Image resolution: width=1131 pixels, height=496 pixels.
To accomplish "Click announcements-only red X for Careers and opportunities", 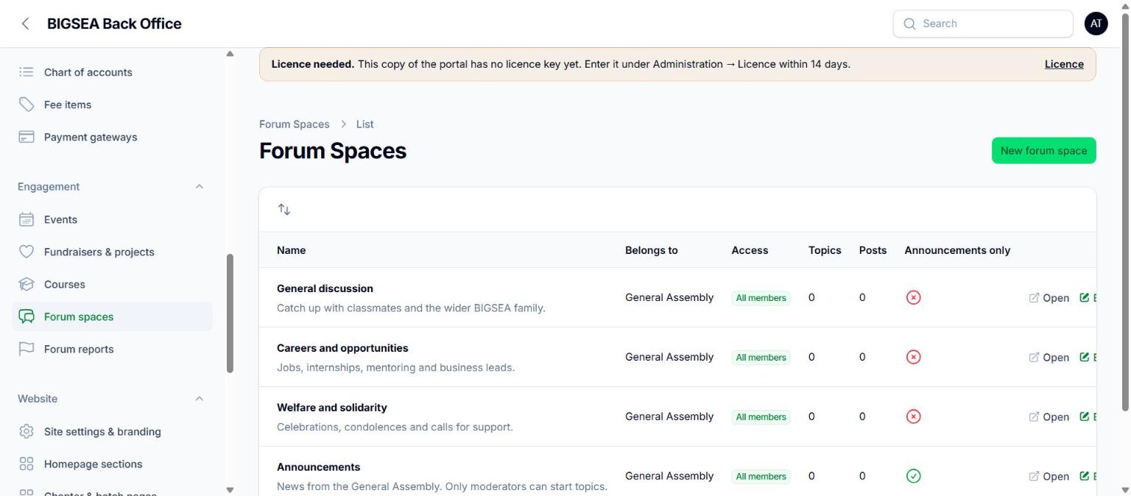I will pos(913,357).
